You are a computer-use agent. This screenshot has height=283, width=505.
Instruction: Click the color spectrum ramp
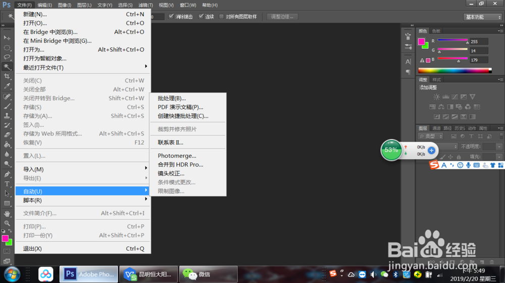[455, 70]
